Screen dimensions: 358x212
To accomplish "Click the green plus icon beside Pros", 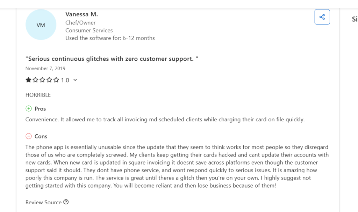I will click(x=29, y=109).
